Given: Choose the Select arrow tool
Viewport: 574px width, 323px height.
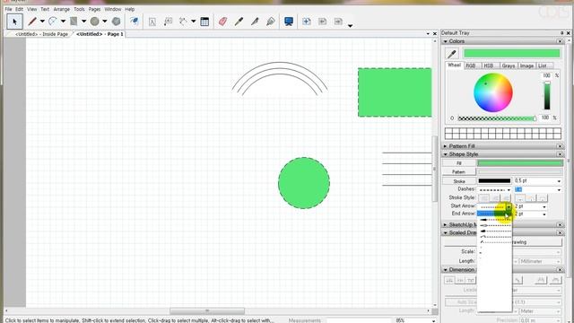Looking at the screenshot, I should click(x=14, y=22).
